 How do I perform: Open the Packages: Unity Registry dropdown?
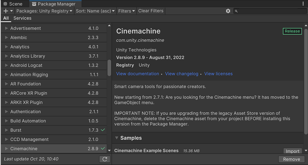click(44, 11)
